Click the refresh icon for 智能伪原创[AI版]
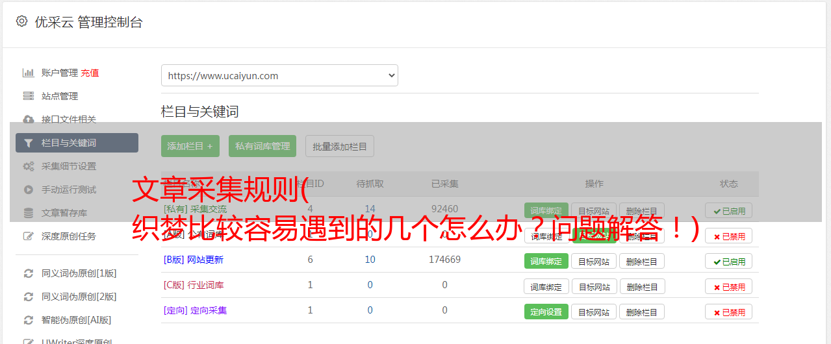The image size is (831, 344). tap(28, 320)
